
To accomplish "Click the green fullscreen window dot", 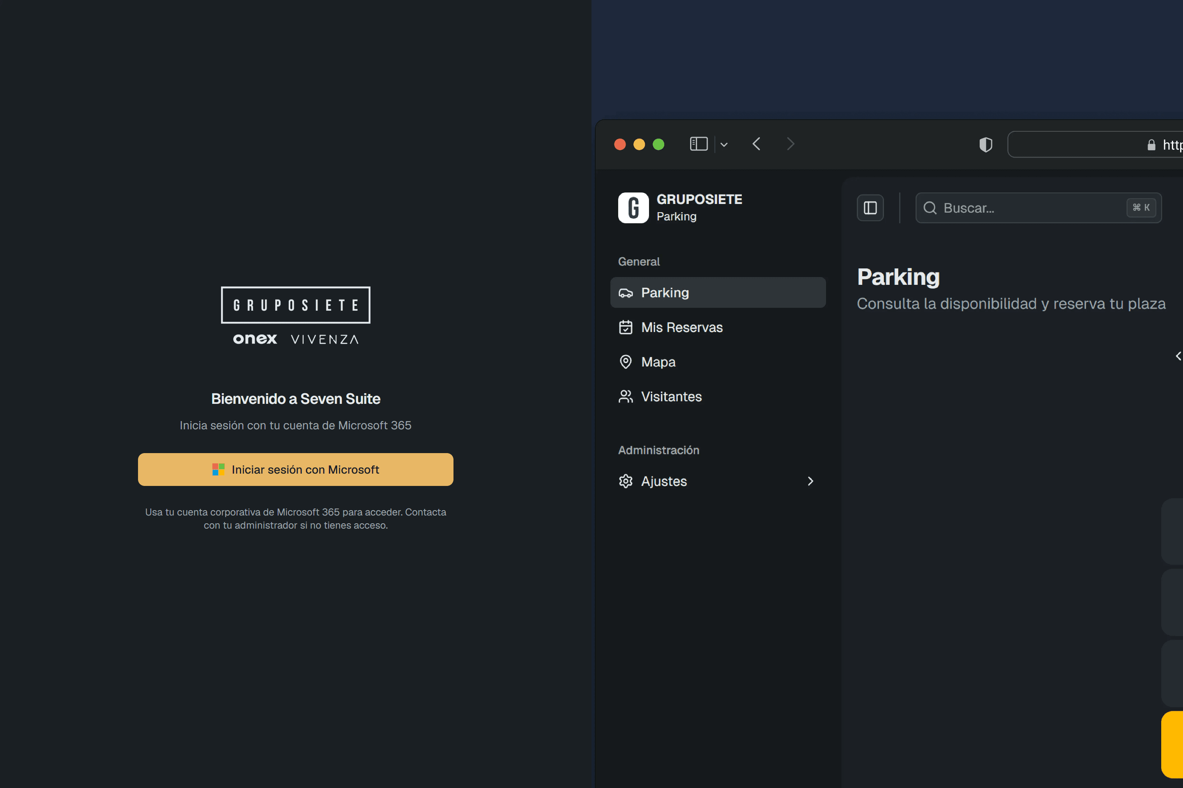I will click(x=658, y=145).
